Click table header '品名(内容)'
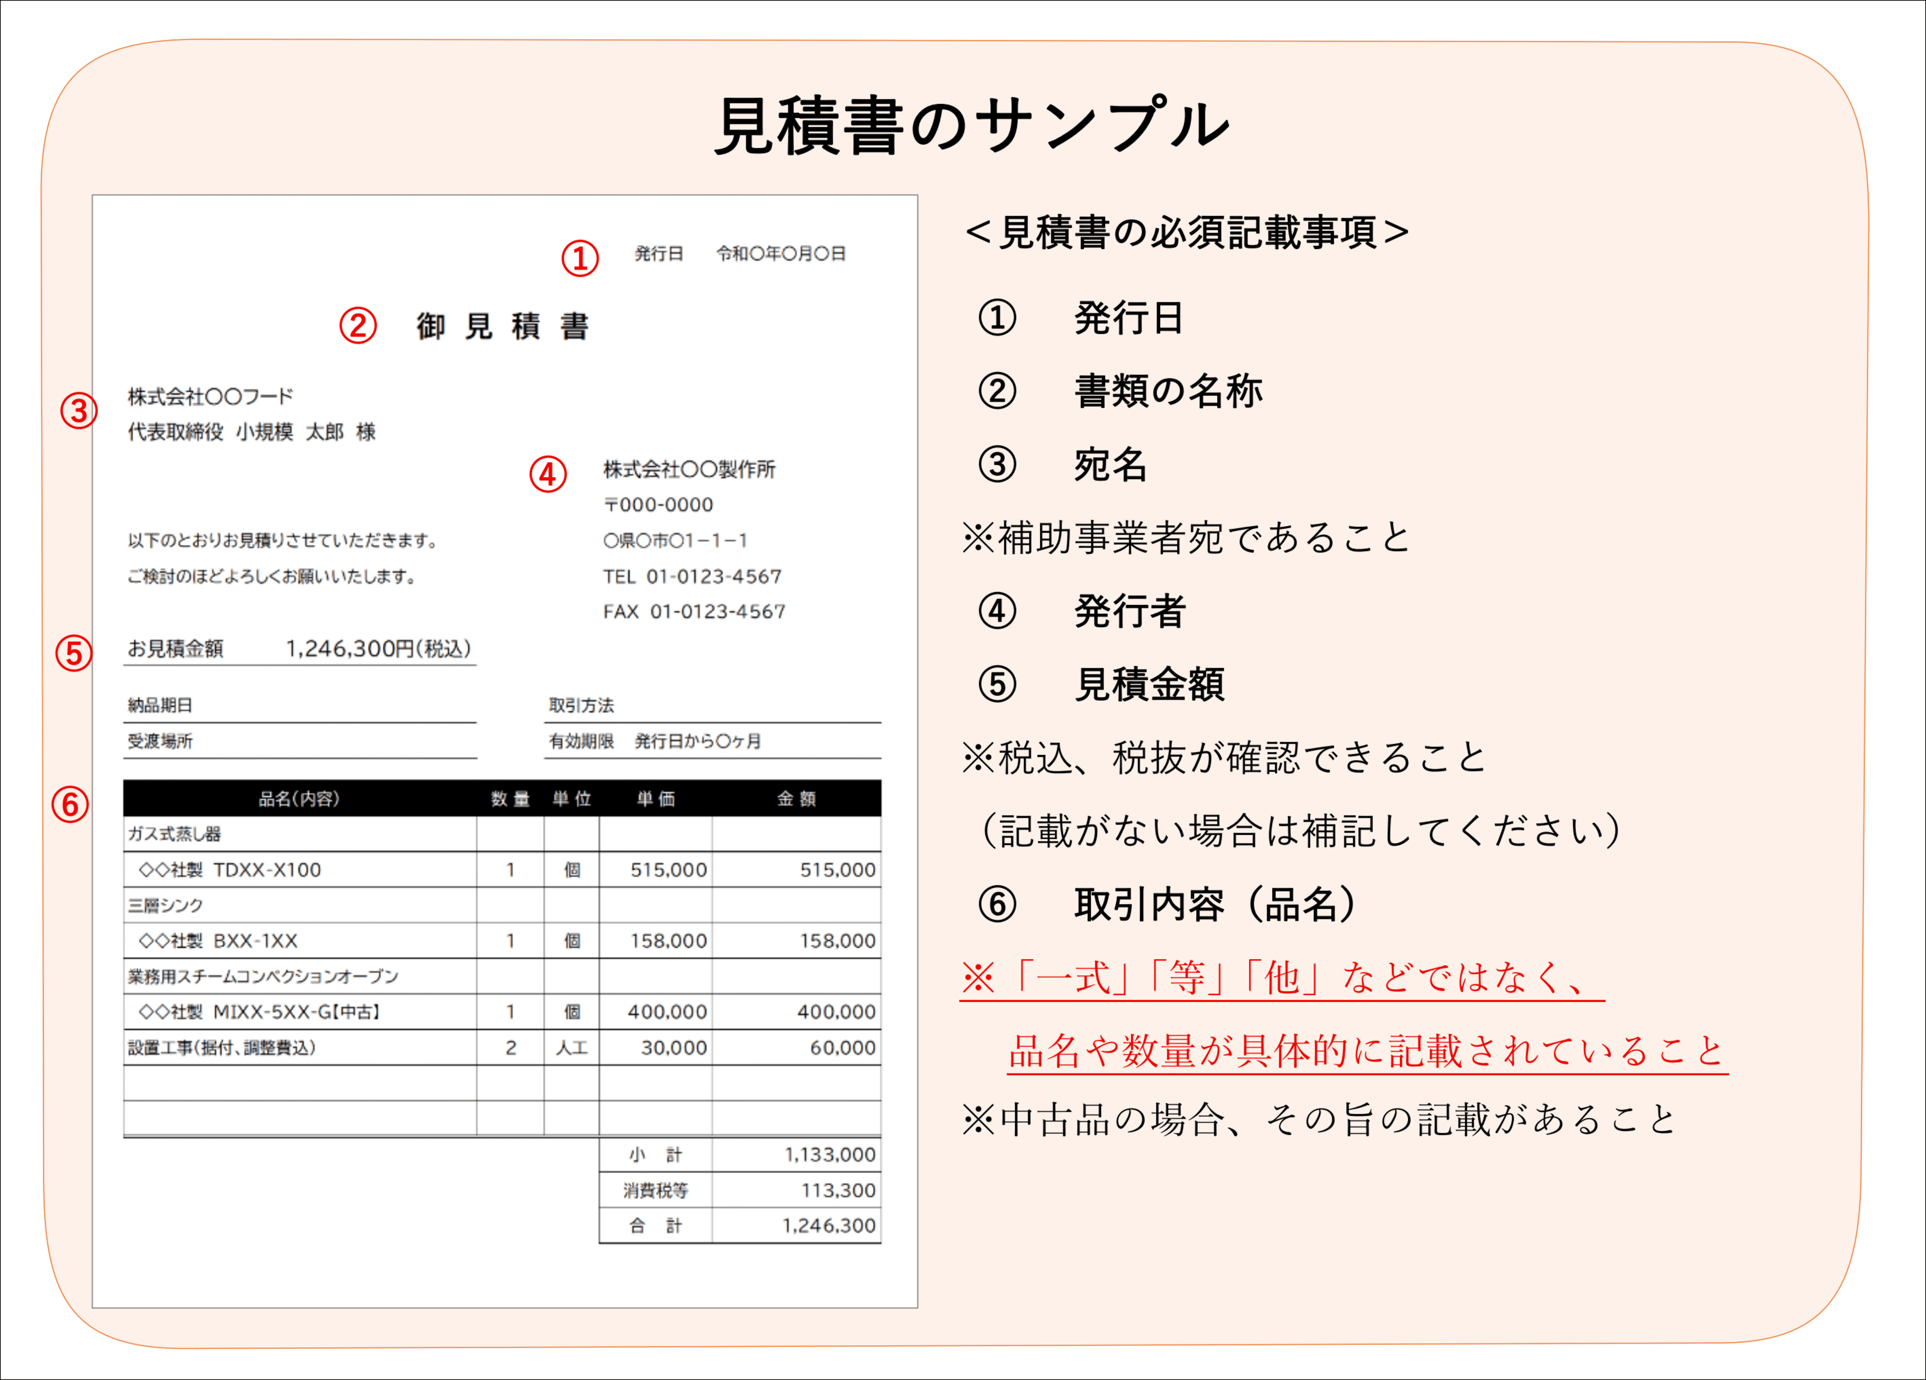The width and height of the screenshot is (1926, 1380). [299, 798]
